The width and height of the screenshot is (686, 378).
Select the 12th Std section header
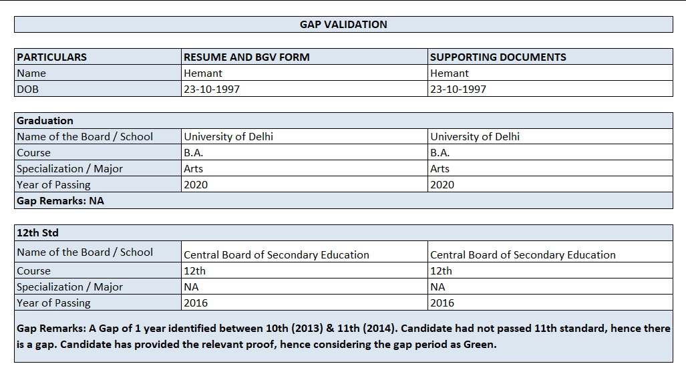(x=37, y=233)
